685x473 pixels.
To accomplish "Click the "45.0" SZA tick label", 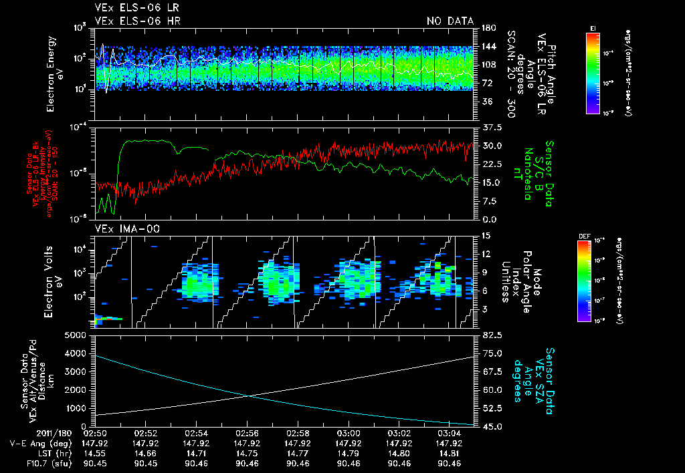I will (492, 427).
